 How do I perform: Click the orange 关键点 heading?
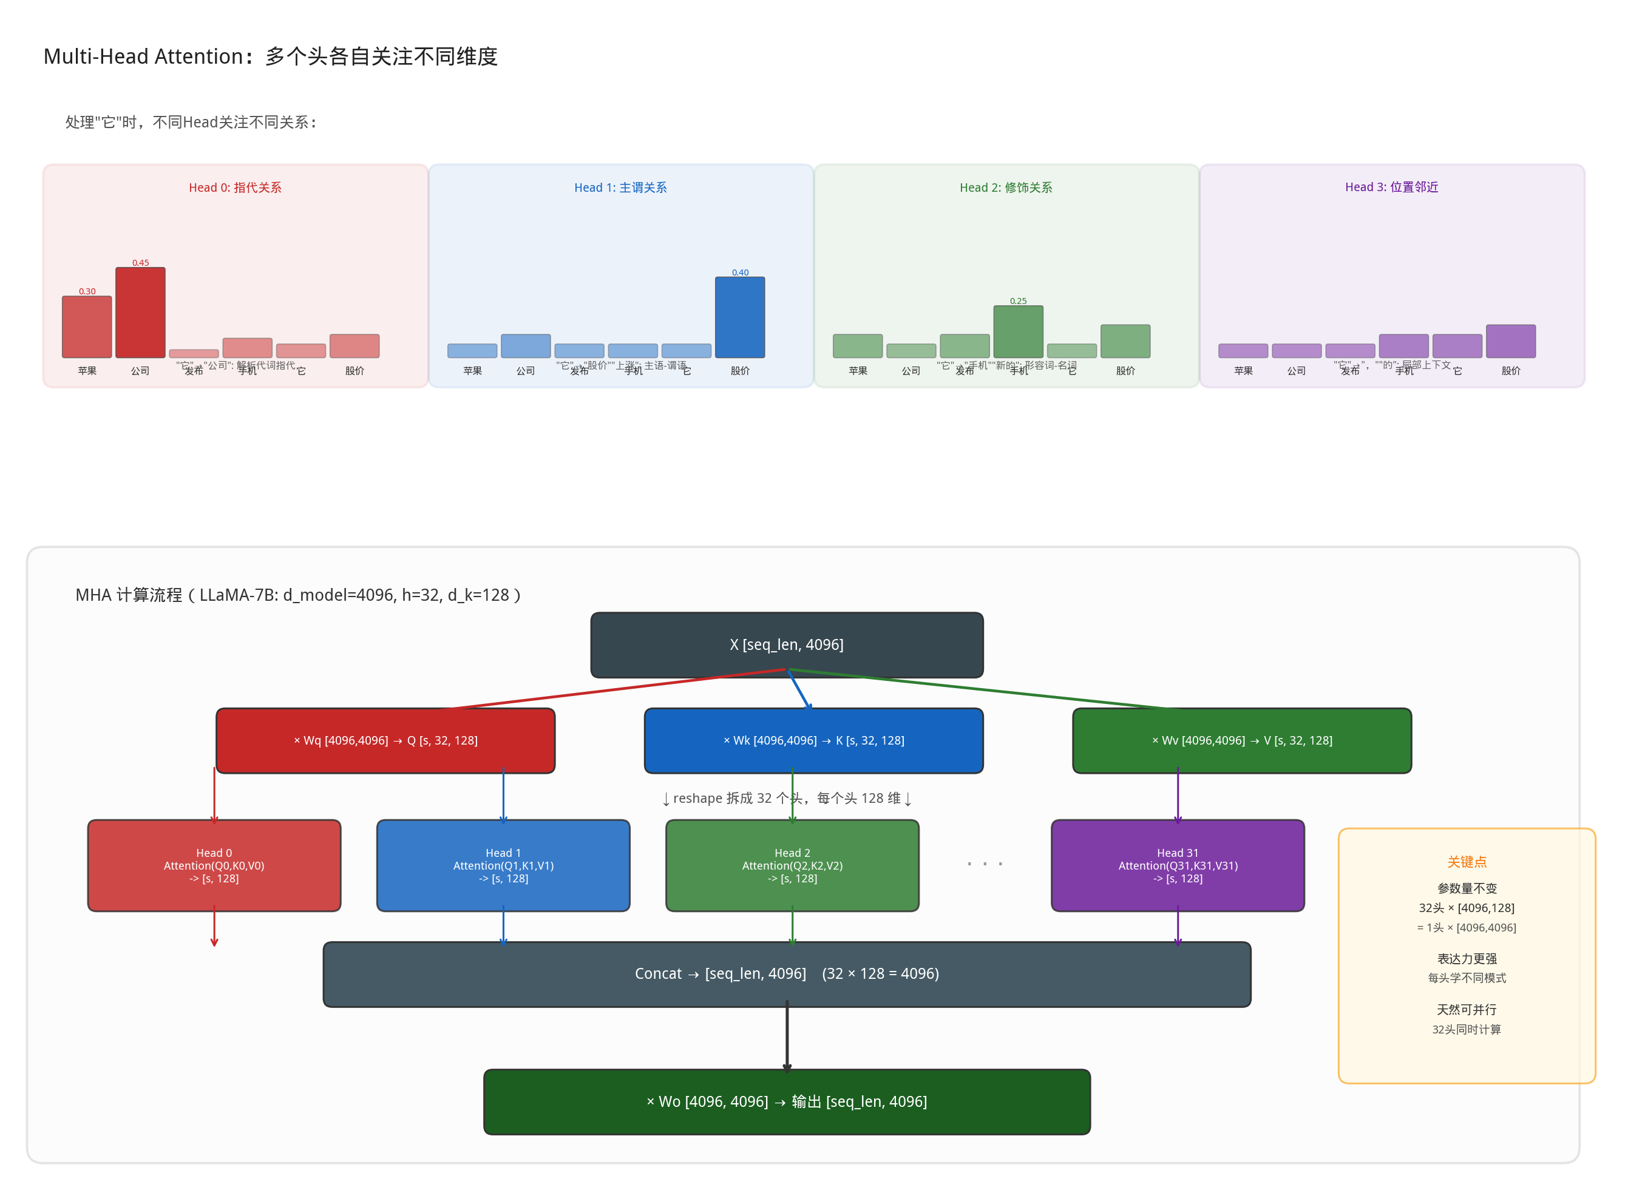(1466, 862)
